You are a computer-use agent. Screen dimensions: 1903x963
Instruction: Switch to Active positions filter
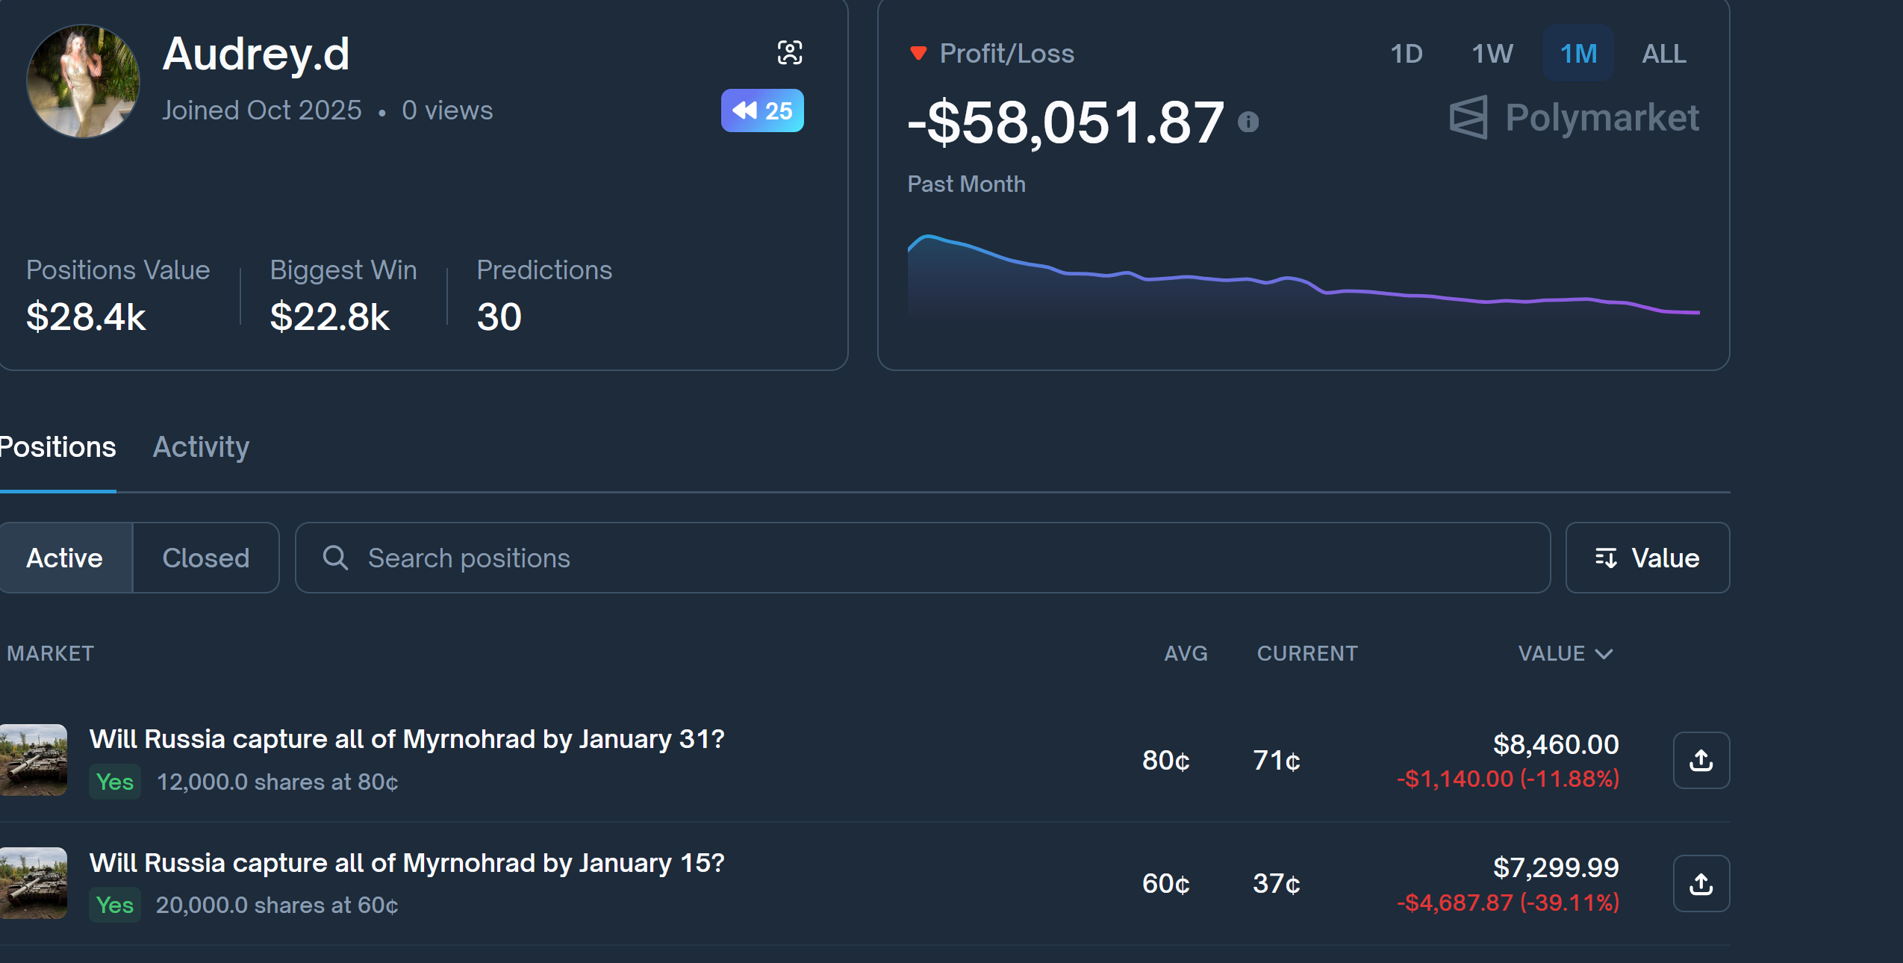[x=64, y=558]
